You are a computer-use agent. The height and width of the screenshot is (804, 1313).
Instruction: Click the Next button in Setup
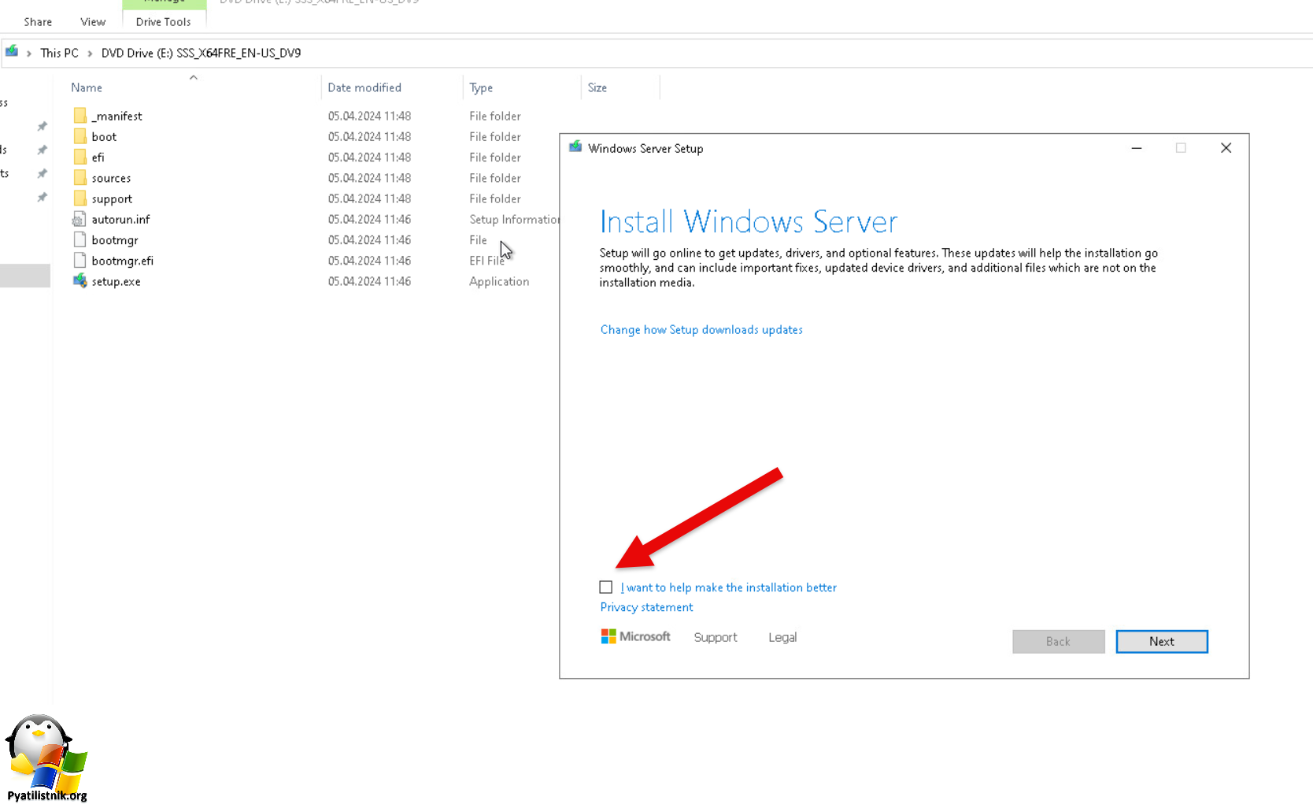1161,642
